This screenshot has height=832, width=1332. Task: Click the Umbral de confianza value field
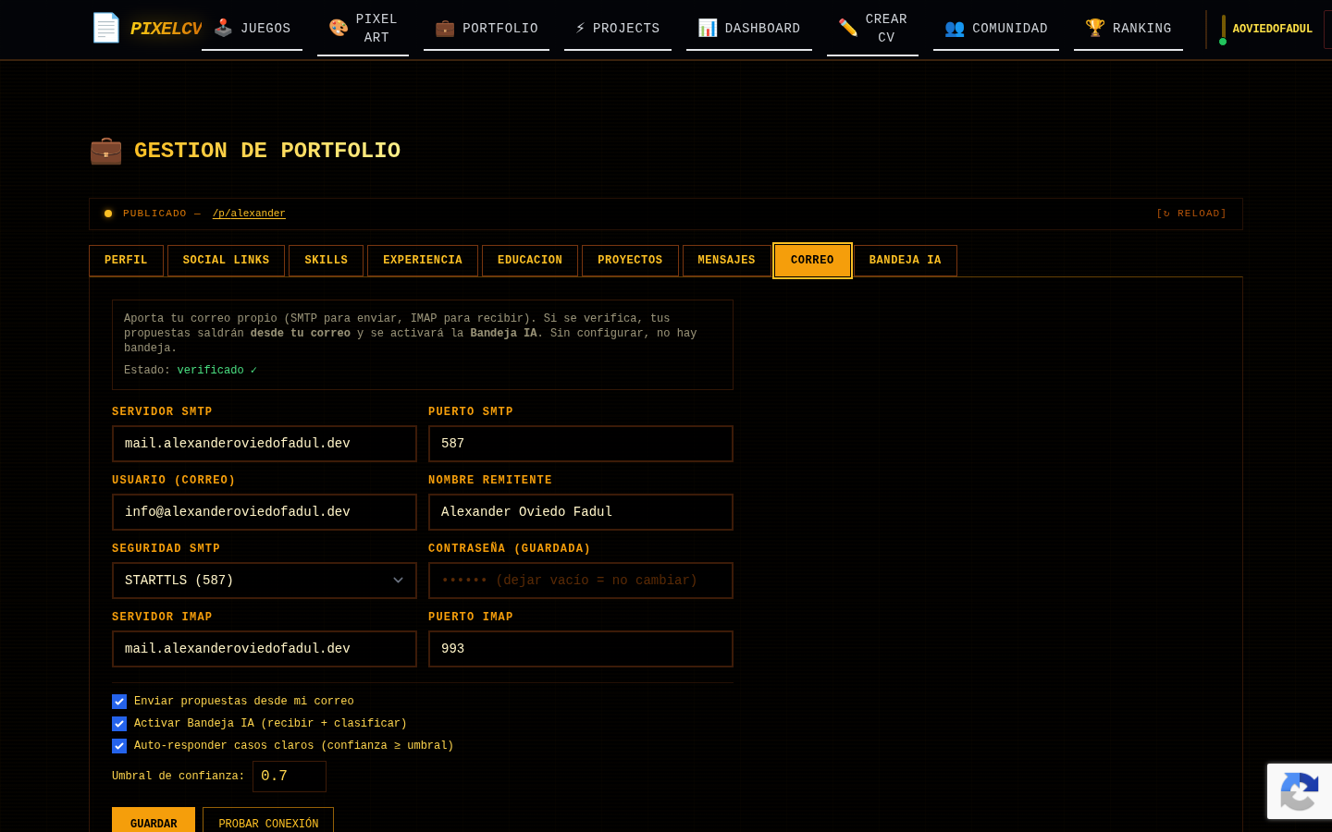[x=290, y=777]
